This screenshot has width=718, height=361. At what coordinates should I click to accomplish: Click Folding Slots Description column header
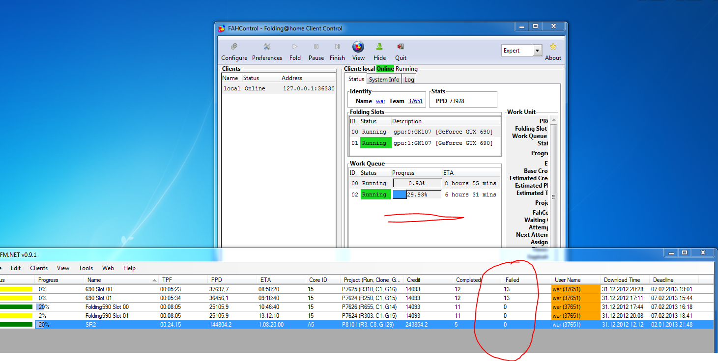[445, 121]
